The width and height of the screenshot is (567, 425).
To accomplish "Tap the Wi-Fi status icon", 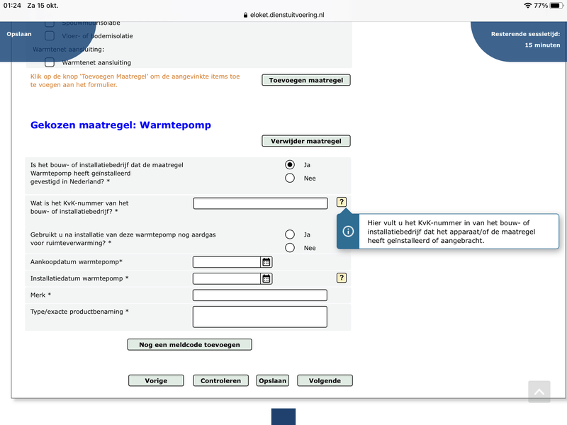I will 527,6.
